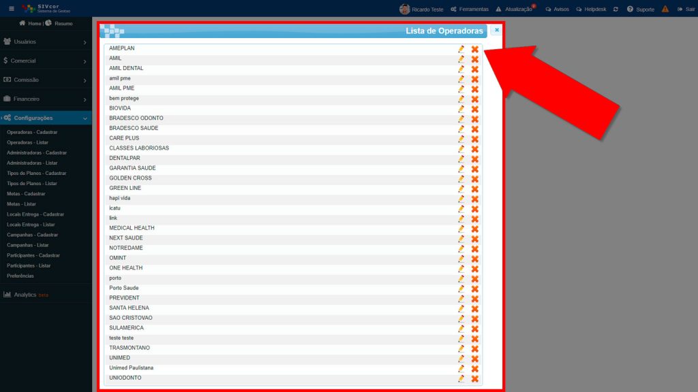Go to Home in the sidebar
The image size is (698, 392).
click(x=30, y=24)
